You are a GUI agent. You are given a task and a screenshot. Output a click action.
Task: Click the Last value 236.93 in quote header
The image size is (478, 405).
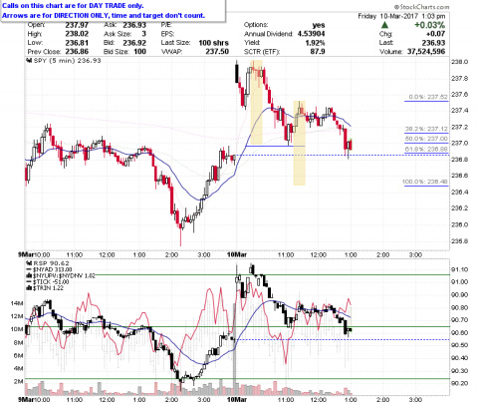click(x=433, y=43)
